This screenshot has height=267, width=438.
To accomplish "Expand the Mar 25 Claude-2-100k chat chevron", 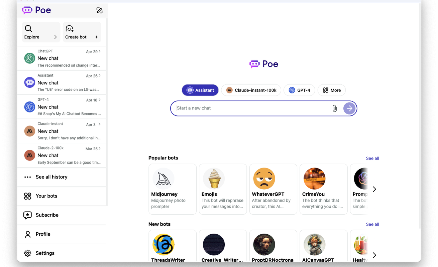I will click(x=100, y=149).
